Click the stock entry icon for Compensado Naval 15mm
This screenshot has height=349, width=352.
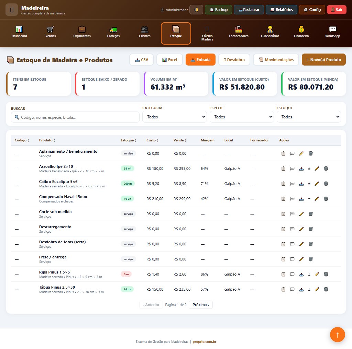pyautogui.click(x=301, y=199)
